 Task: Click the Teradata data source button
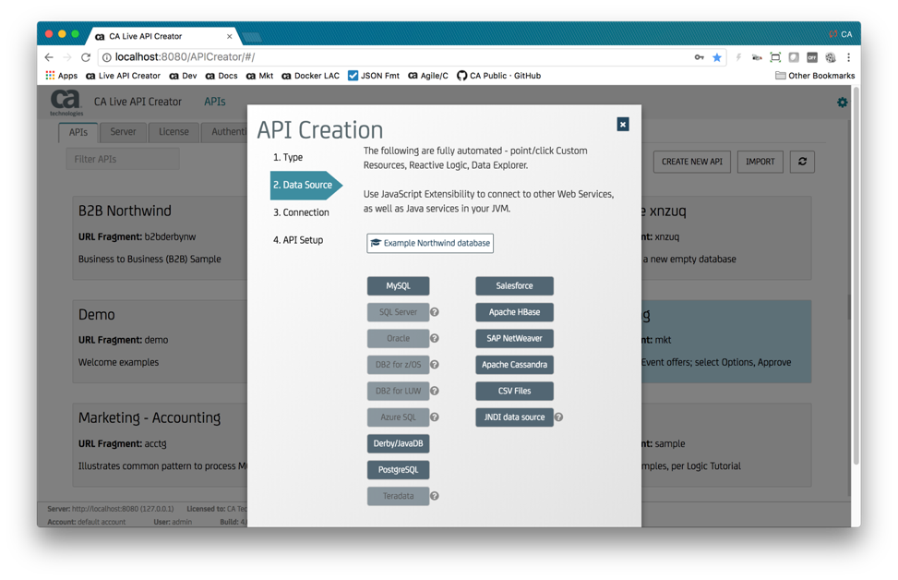398,496
